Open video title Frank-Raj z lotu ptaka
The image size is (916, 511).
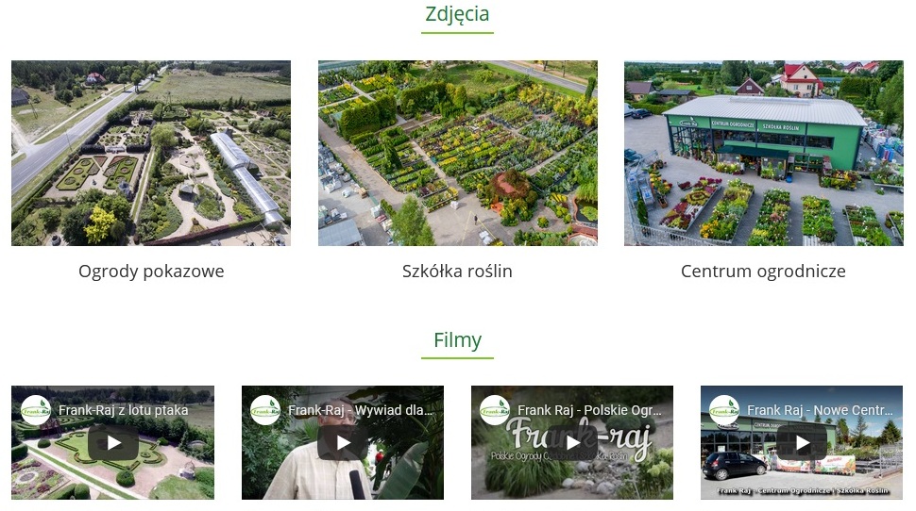[124, 410]
